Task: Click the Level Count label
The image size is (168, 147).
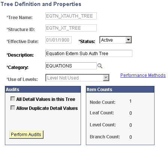Action: pos(103,125)
